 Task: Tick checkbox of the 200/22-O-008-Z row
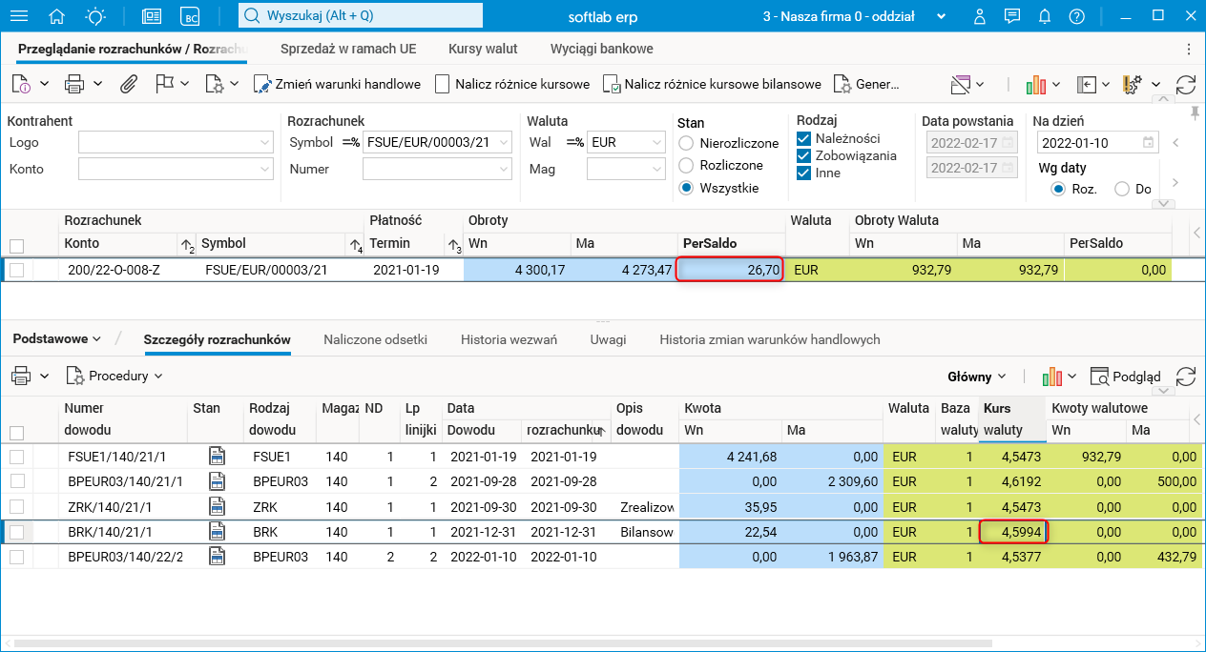[16, 270]
